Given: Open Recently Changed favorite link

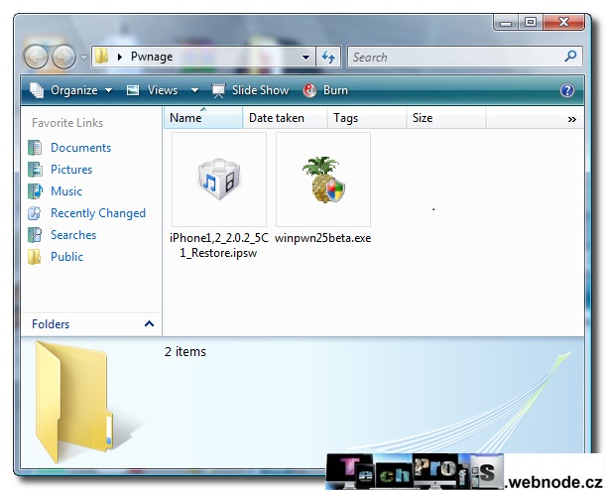Looking at the screenshot, I should pos(98,213).
